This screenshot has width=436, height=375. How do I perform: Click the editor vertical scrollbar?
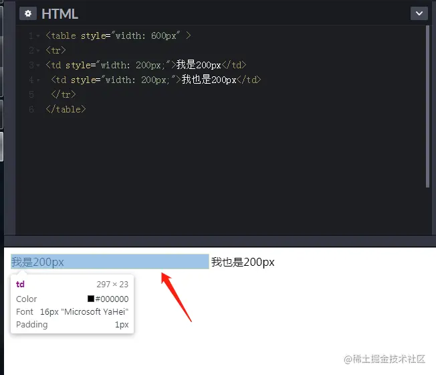point(428,106)
